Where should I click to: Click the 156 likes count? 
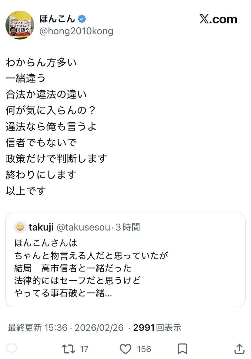[x=144, y=349]
